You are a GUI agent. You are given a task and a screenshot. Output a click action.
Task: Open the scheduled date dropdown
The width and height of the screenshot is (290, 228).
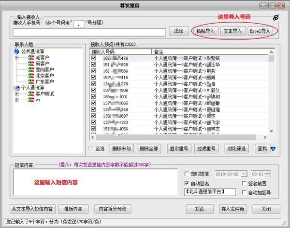point(244,174)
